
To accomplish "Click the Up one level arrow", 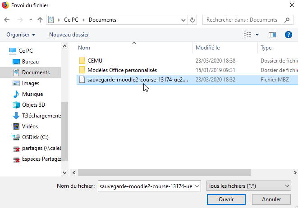I will 40,20.
